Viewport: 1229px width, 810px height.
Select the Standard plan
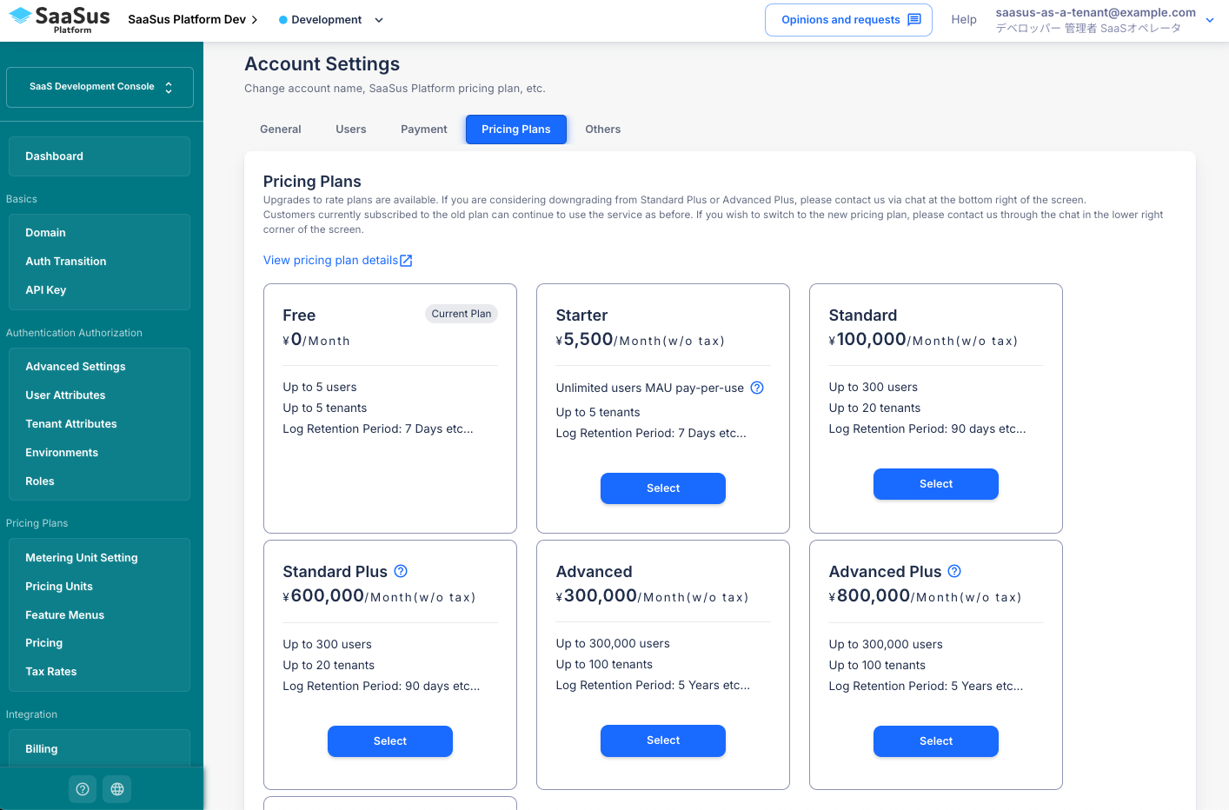coord(936,484)
